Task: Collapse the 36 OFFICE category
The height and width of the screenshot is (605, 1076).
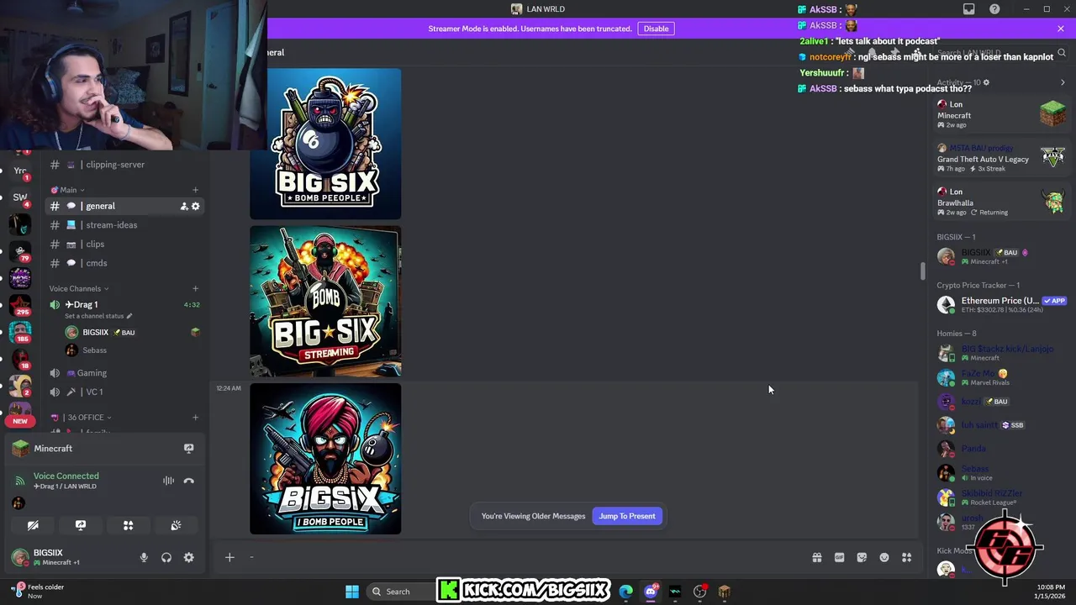Action: (82, 418)
